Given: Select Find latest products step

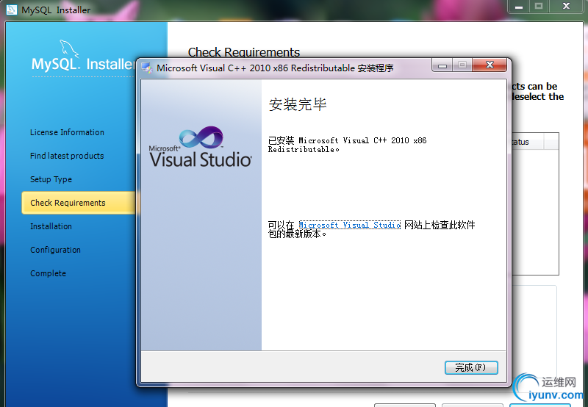Looking at the screenshot, I should pos(67,156).
